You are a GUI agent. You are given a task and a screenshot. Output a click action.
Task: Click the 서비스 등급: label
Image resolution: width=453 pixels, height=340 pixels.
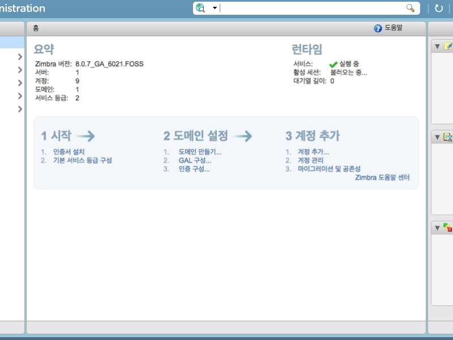(52, 98)
